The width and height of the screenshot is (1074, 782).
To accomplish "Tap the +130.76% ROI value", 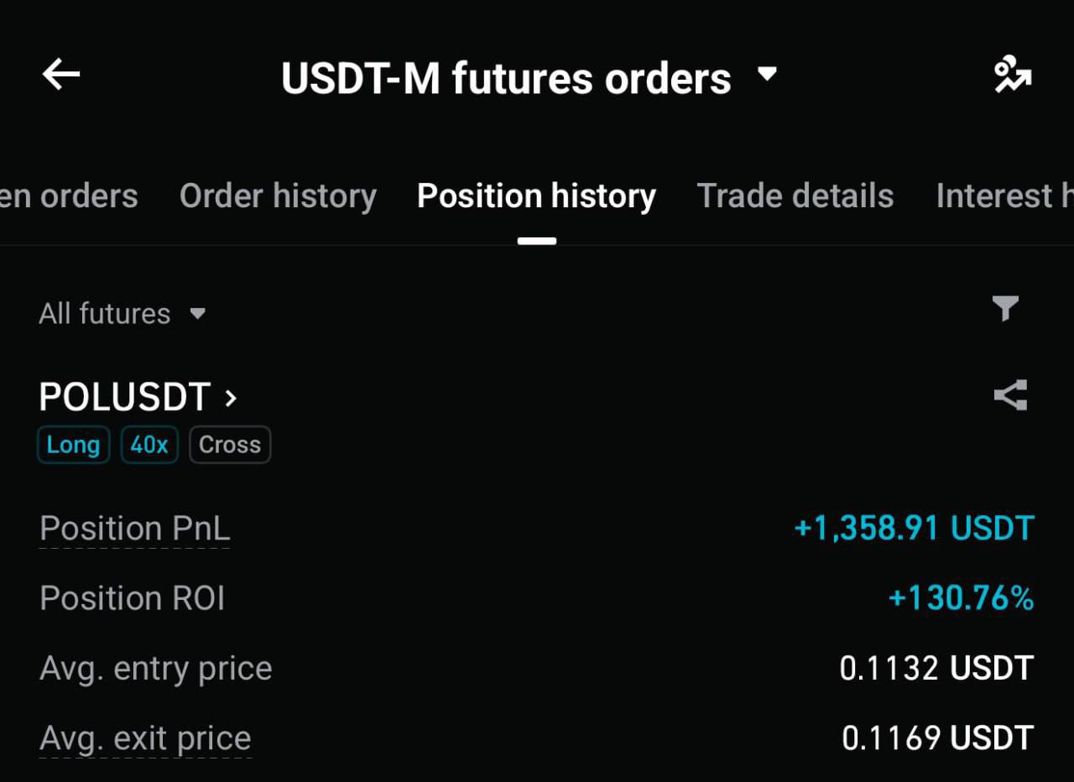I will [961, 598].
